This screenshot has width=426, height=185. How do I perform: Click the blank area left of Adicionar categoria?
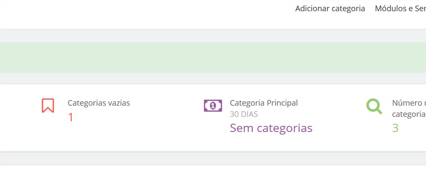147,13
